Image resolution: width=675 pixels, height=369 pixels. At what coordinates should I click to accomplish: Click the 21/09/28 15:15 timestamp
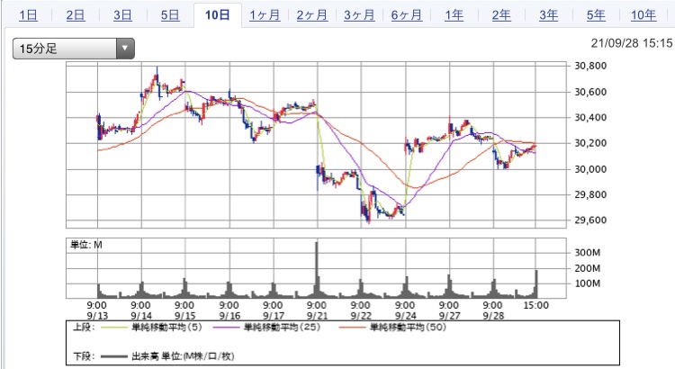pos(631,43)
